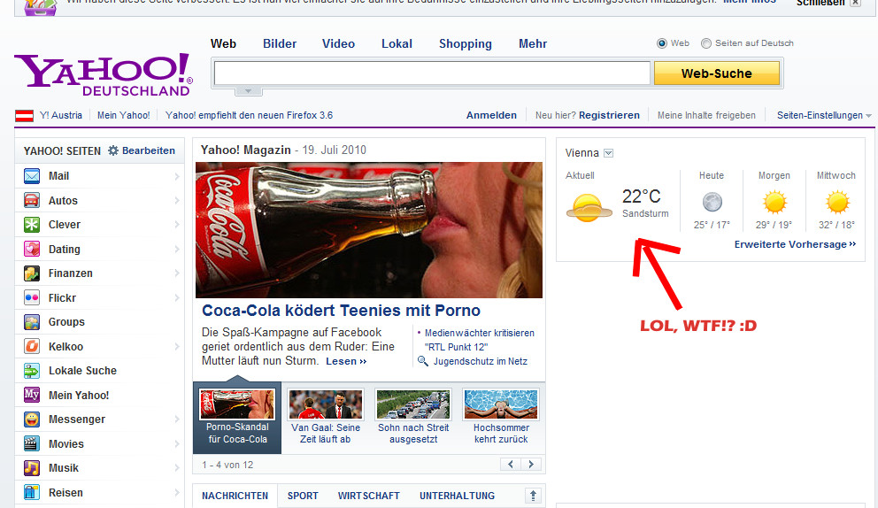Screen dimensions: 878x508
Task: Switch to the Bilder search tab
Action: [x=280, y=43]
